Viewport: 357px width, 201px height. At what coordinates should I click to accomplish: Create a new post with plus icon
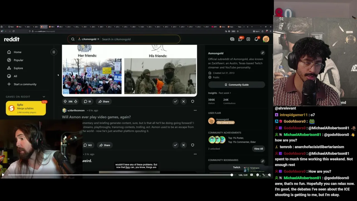248,39
